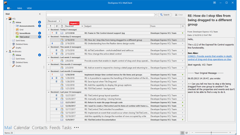Toggle the green dot on the 'Return to main tile page' message
Viewport: 240px width, 135px height.
pyautogui.click(x=183, y=102)
